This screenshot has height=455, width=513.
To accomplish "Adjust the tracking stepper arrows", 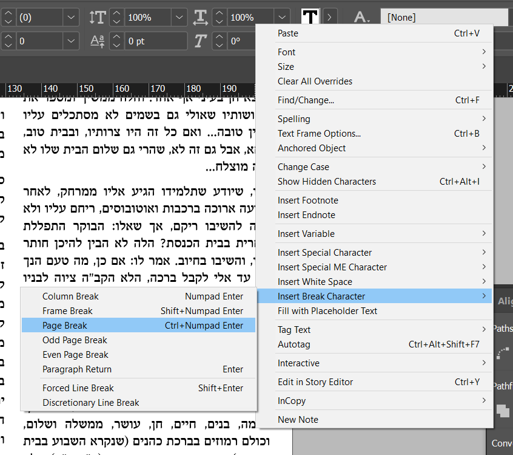I will click(8, 41).
